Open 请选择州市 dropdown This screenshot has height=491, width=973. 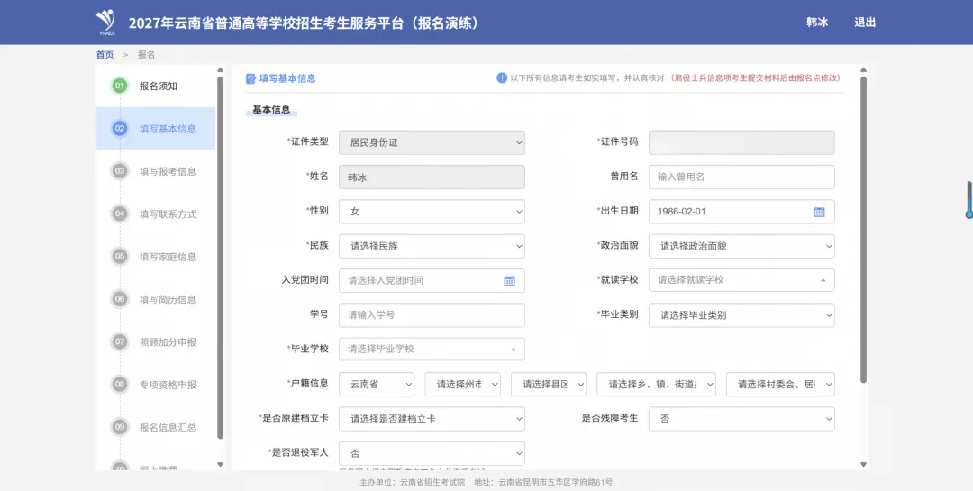coord(463,384)
